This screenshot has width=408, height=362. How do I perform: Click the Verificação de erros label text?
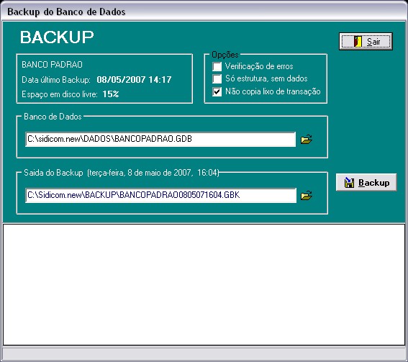259,66
